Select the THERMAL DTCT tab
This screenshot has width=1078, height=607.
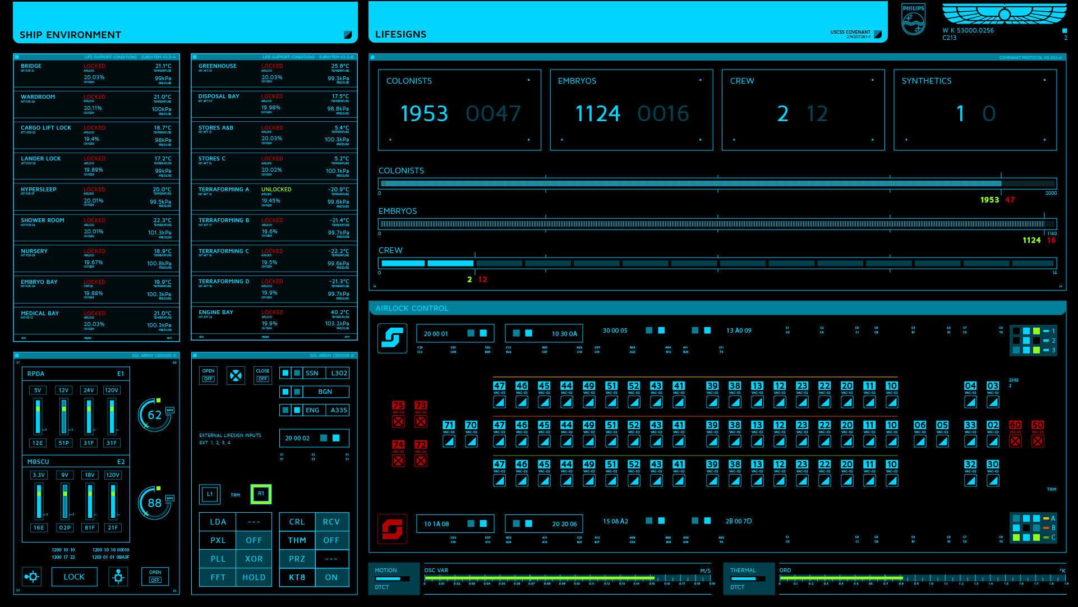(749, 578)
